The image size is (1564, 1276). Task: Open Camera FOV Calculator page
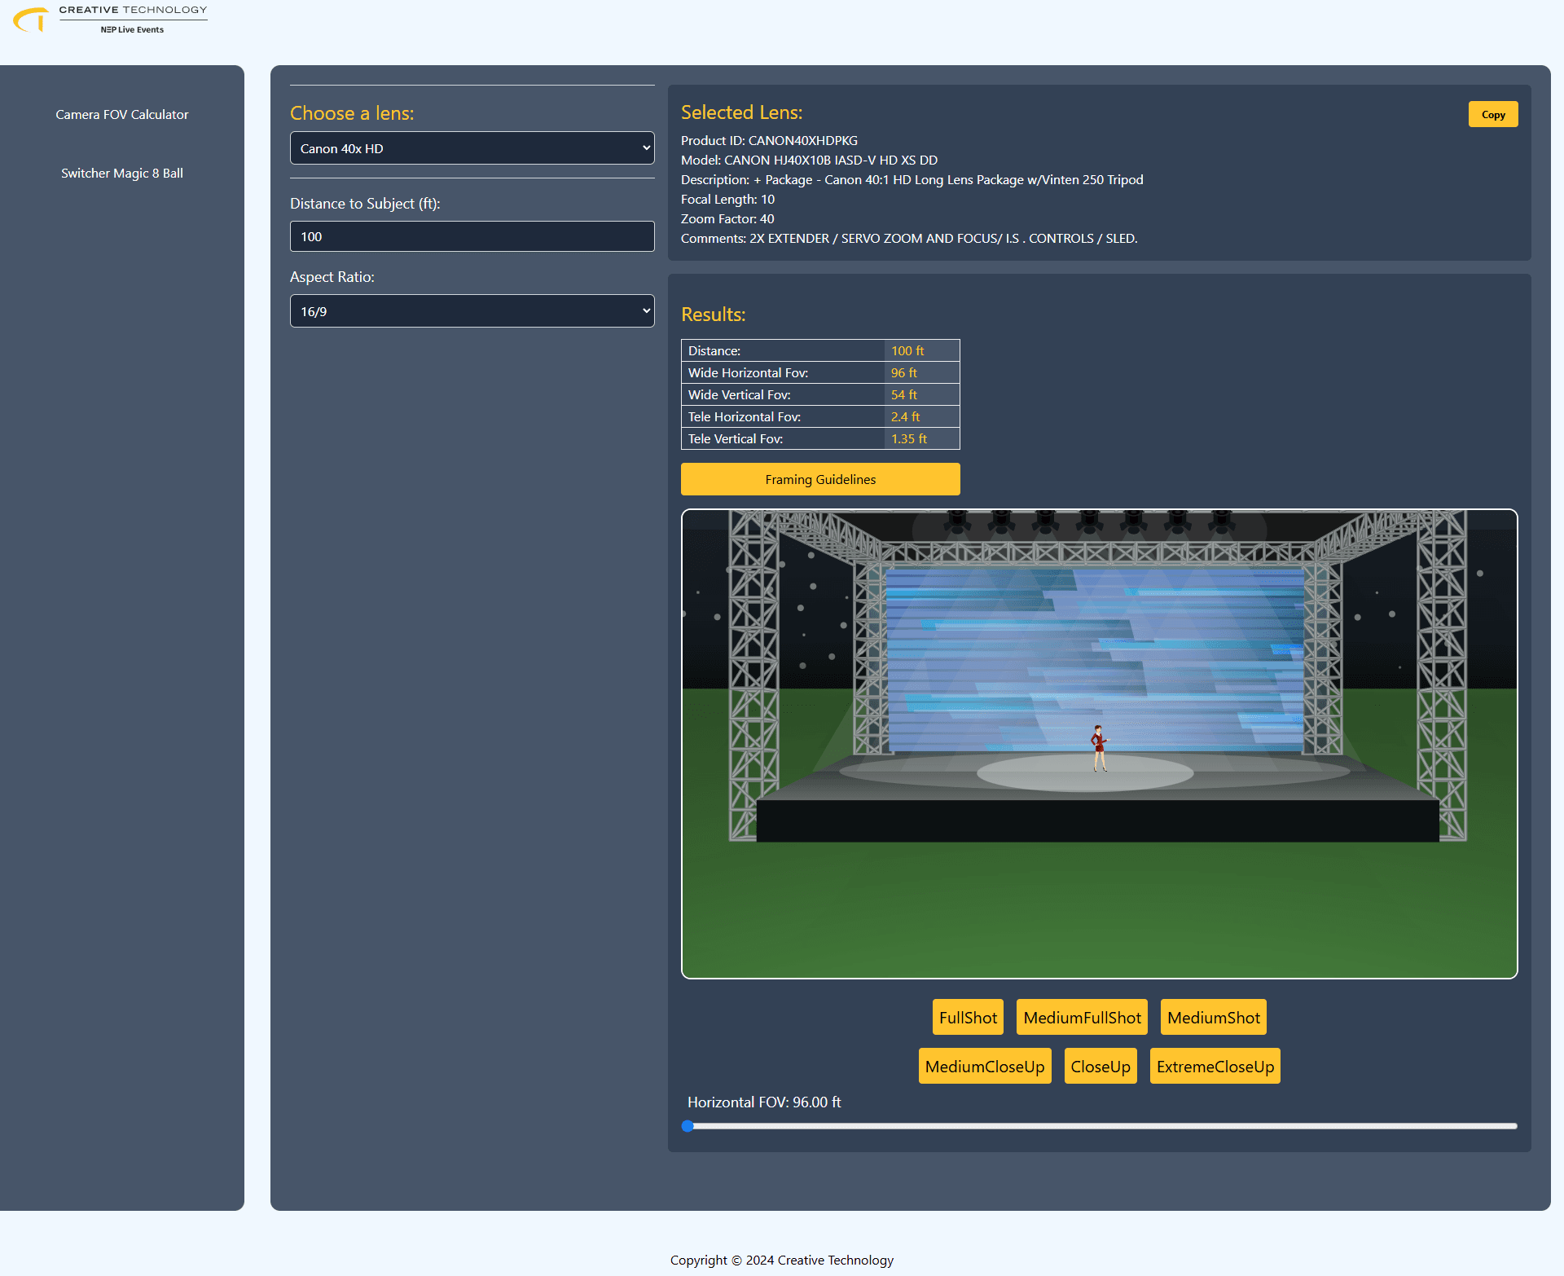pyautogui.click(x=122, y=115)
